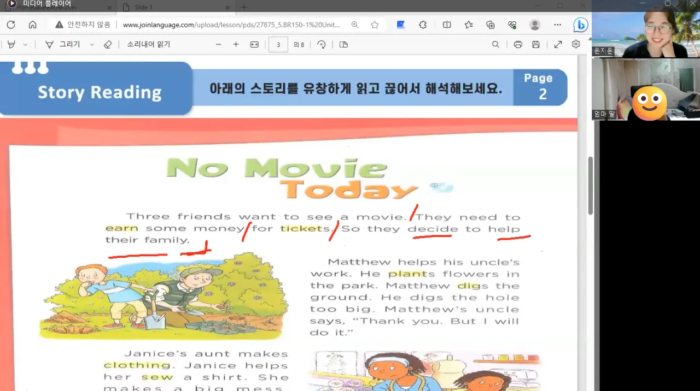Open the print icon in PDF toolbar
The height and width of the screenshot is (391, 700).
pyautogui.click(x=518, y=45)
